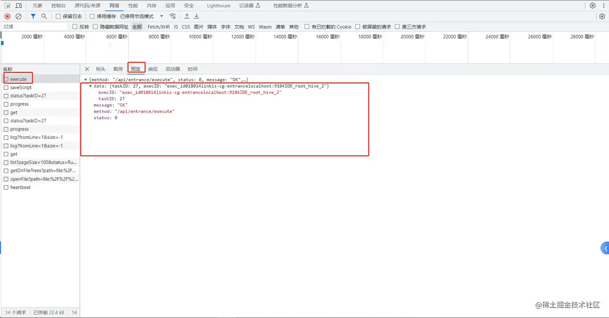
Task: Import HAR file with upload arrow
Action: (187, 16)
